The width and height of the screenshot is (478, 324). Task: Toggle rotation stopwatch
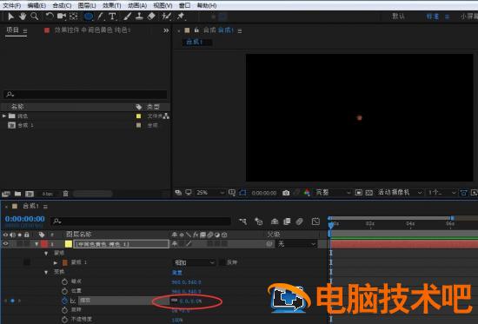(64, 310)
